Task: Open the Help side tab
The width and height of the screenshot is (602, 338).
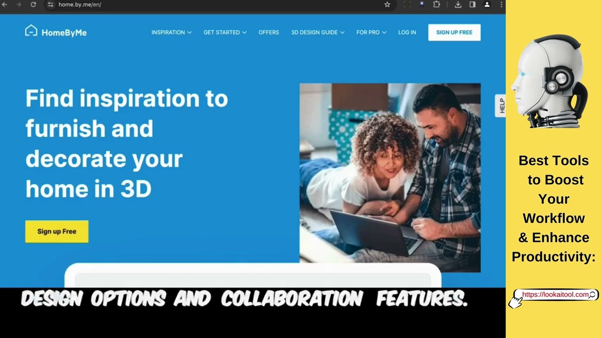Action: pyautogui.click(x=501, y=106)
